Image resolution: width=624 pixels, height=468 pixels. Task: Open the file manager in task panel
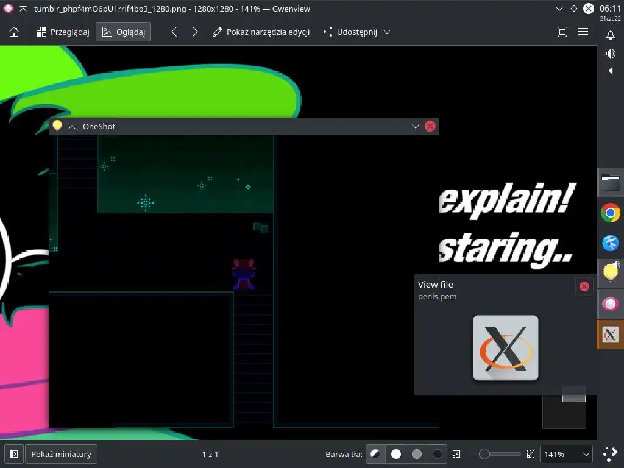point(611,183)
